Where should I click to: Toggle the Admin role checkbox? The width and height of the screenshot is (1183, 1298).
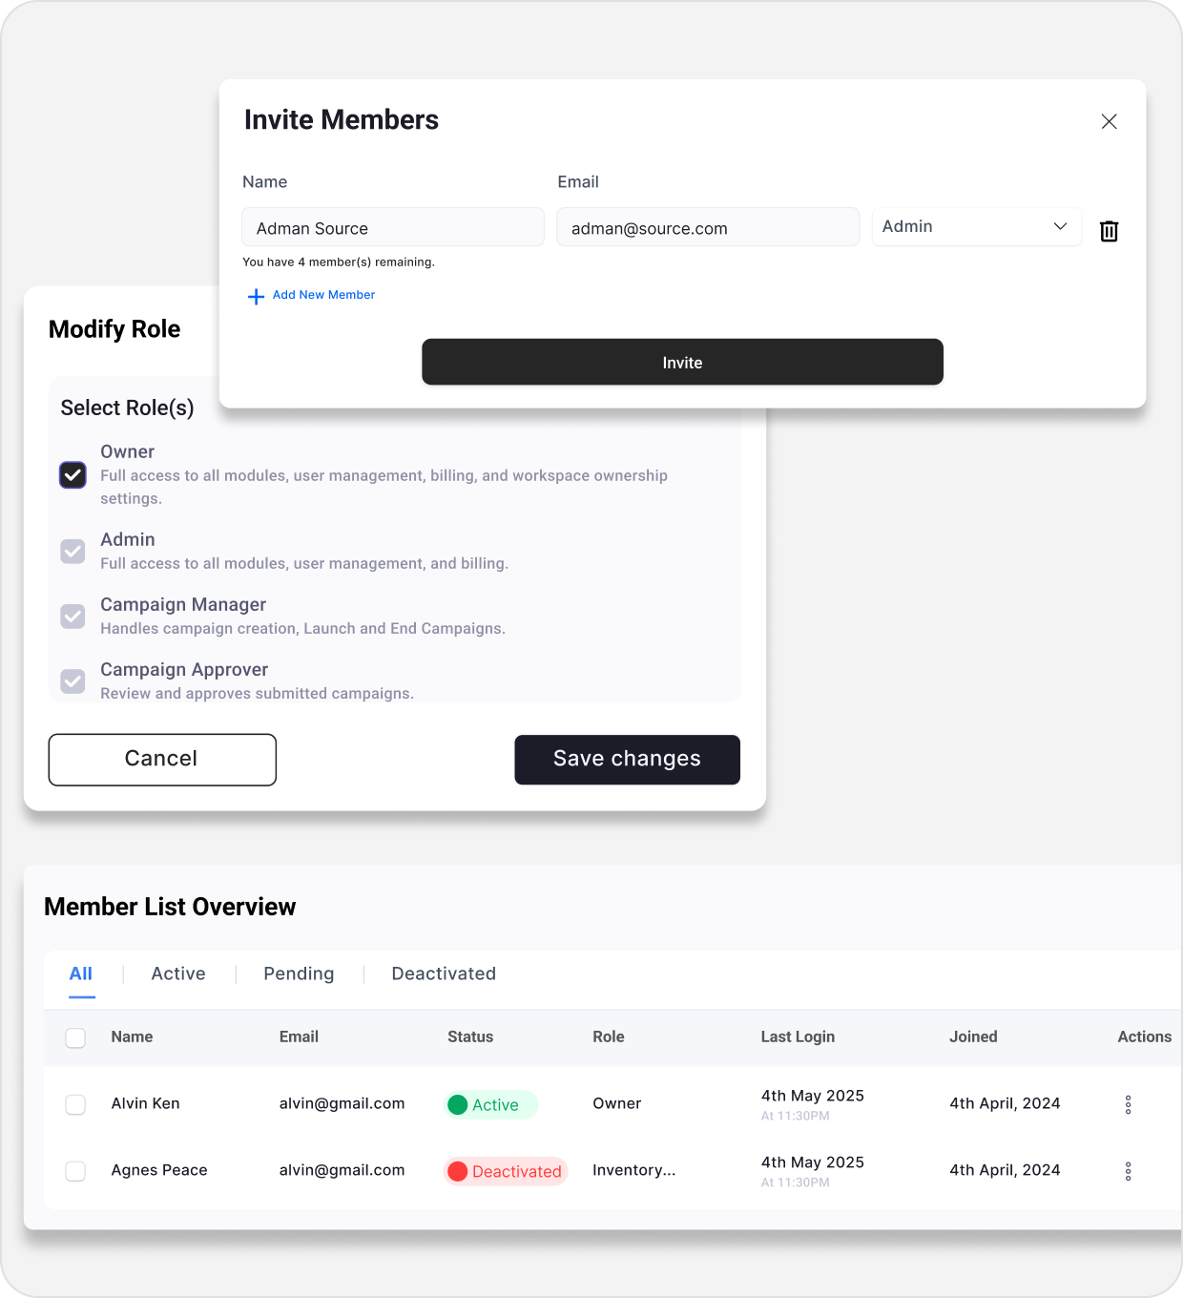coord(73,552)
